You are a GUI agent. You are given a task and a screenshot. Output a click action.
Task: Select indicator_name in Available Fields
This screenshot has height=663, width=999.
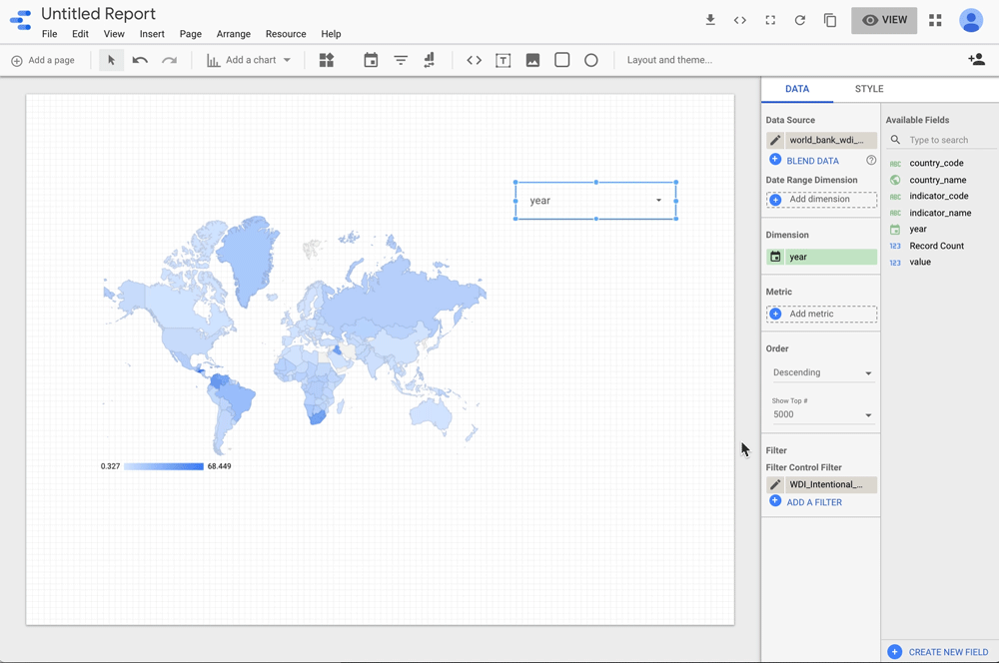pyautogui.click(x=940, y=213)
